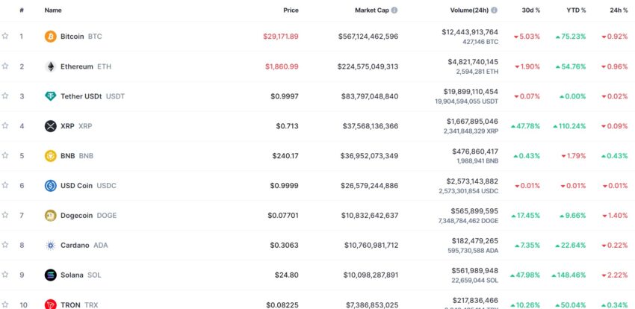Click the Tether USDt logo icon
The width and height of the screenshot is (635, 309).
(x=51, y=96)
